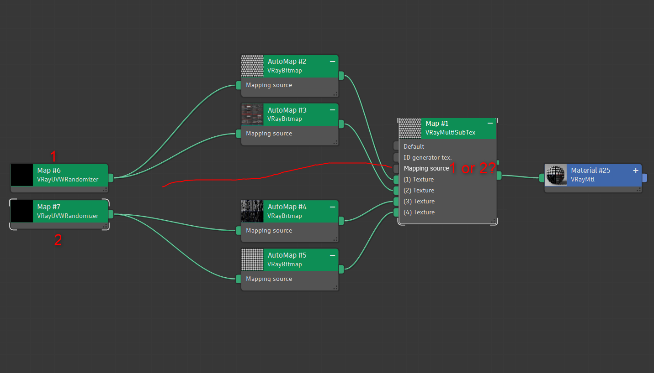
Task: Click AutoMap #4 Mapping source input socket
Action: 238,231
